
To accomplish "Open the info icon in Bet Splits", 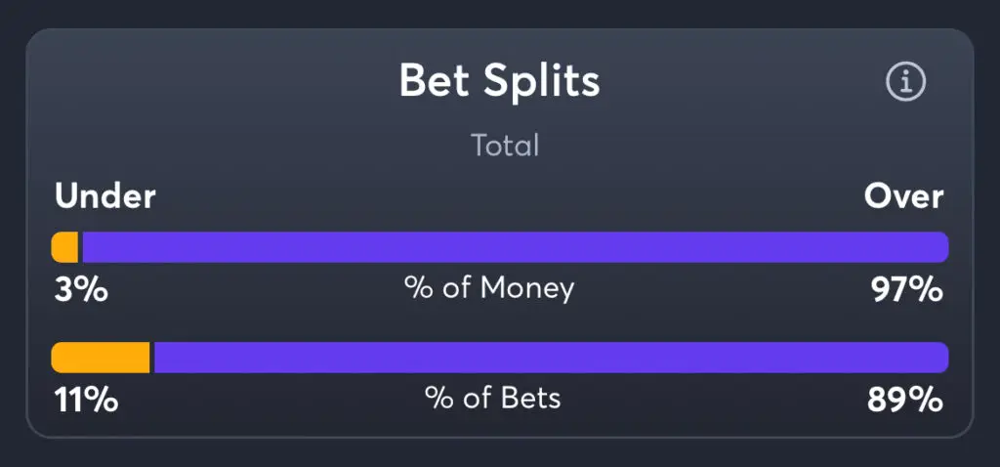I will (x=905, y=82).
